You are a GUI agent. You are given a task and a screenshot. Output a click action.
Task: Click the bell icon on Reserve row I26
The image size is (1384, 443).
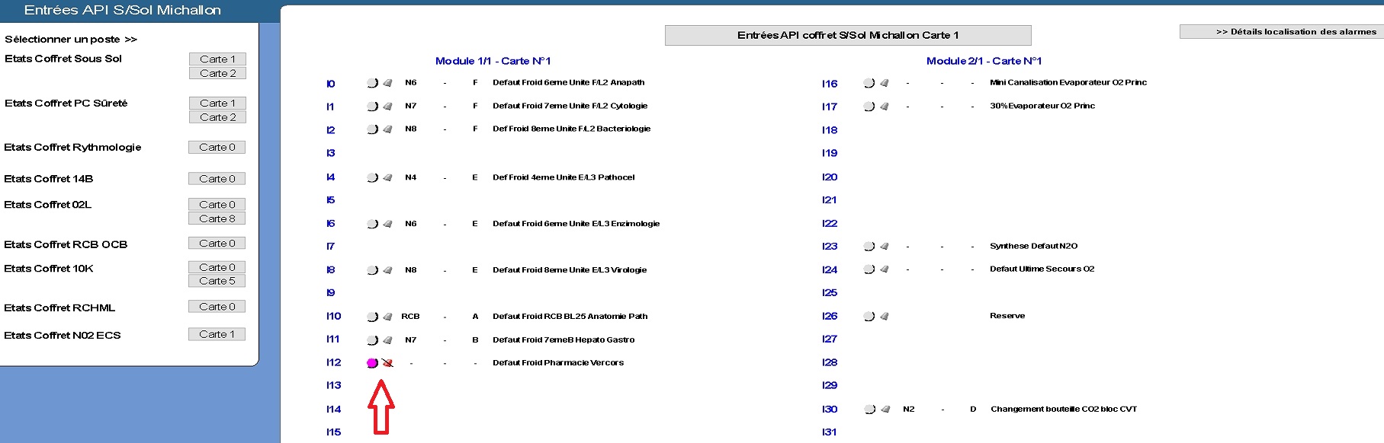coord(885,317)
